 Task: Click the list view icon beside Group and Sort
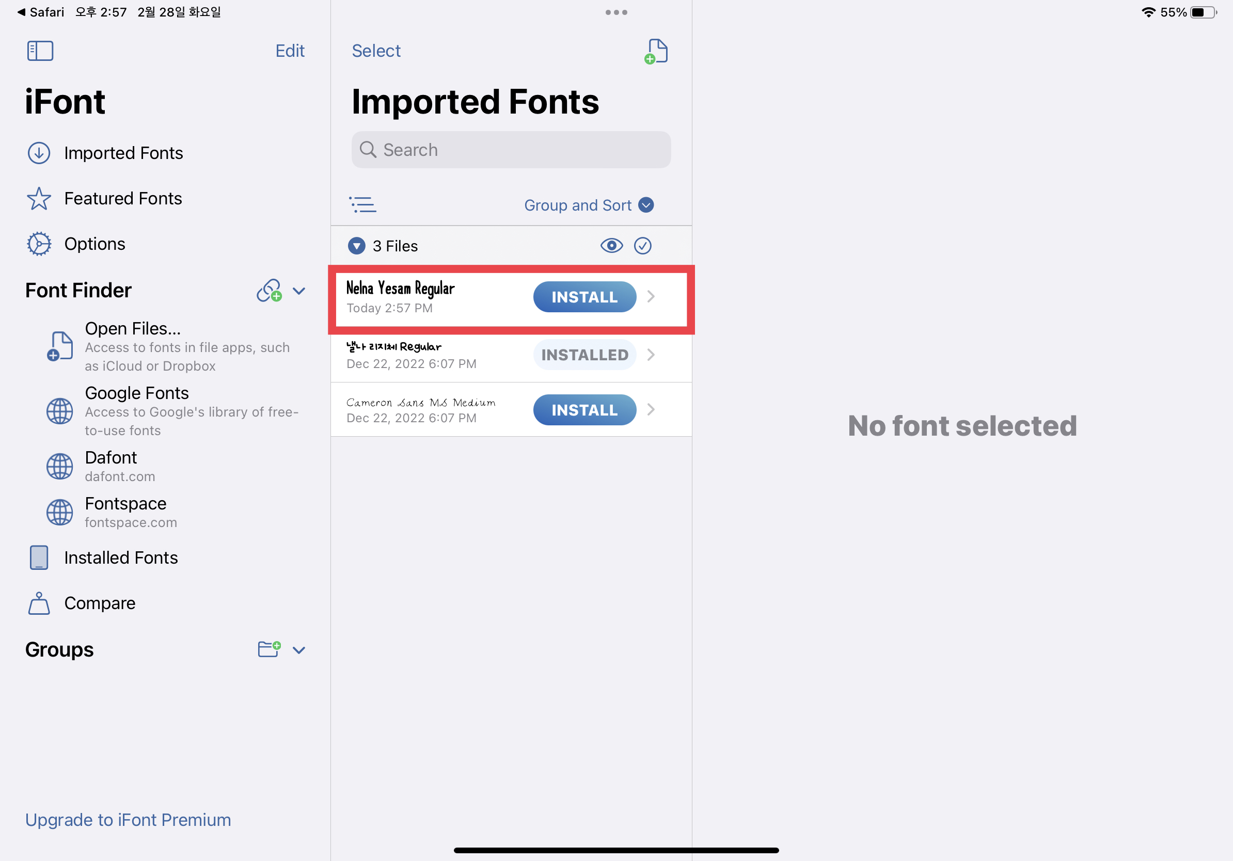point(362,204)
